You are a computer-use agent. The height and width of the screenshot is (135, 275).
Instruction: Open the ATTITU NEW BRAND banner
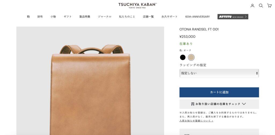233,17
